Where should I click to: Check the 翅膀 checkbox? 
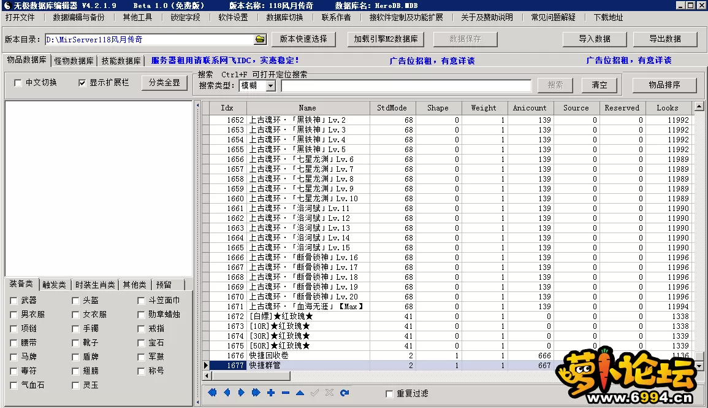click(75, 371)
